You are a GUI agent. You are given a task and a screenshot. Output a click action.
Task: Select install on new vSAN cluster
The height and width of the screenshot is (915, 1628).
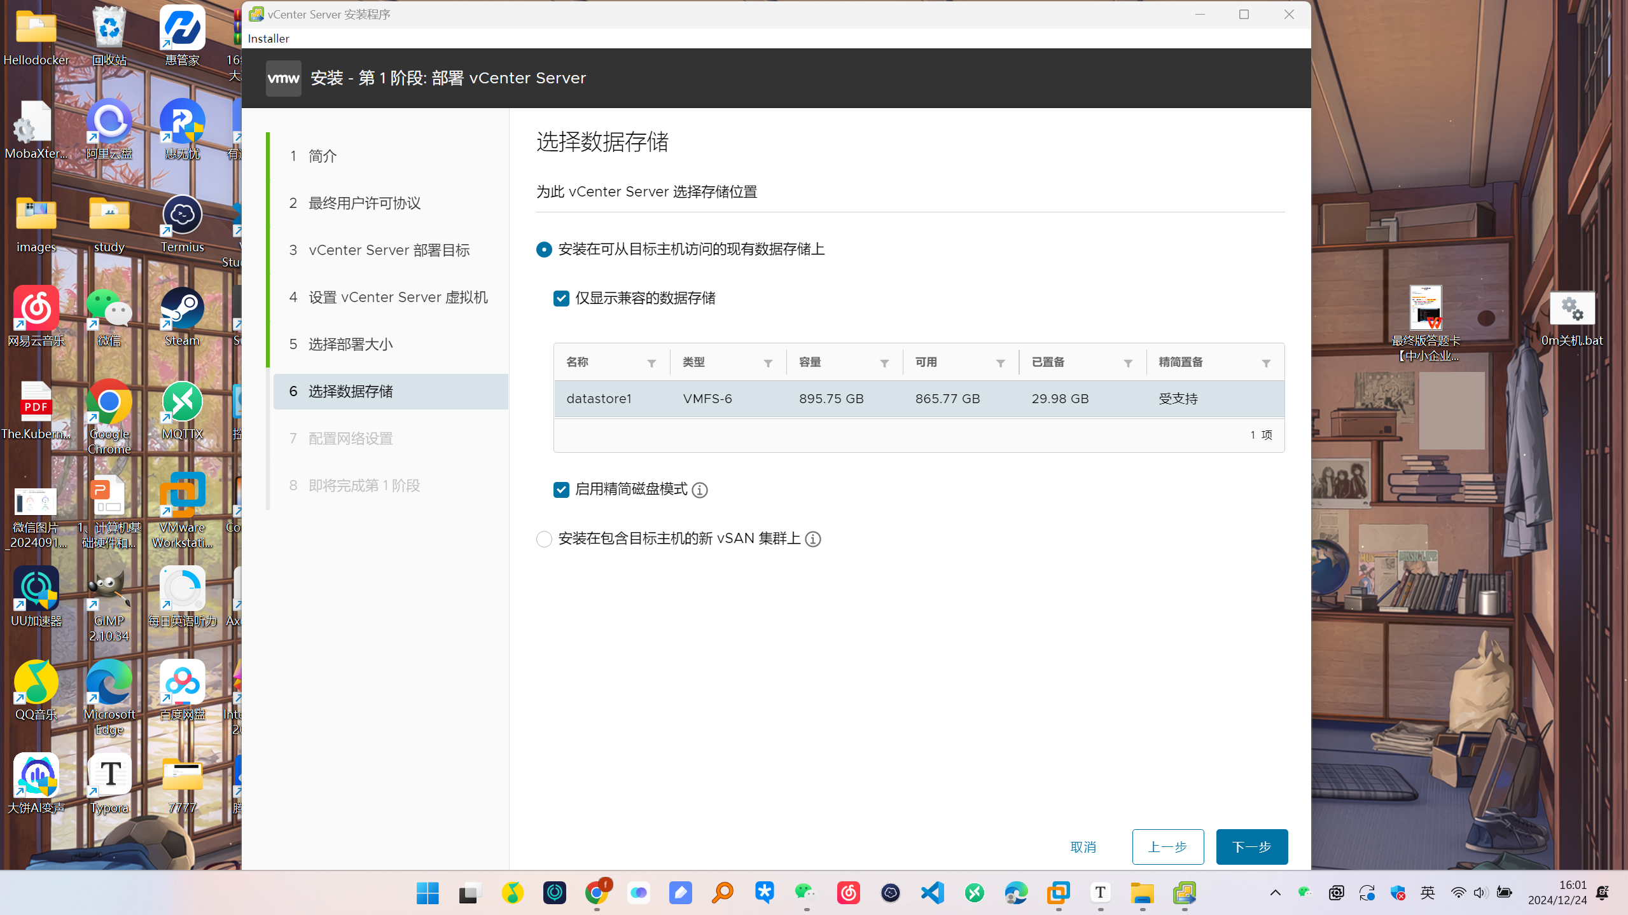click(x=544, y=539)
